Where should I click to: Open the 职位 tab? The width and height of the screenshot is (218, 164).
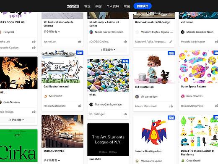127,6
